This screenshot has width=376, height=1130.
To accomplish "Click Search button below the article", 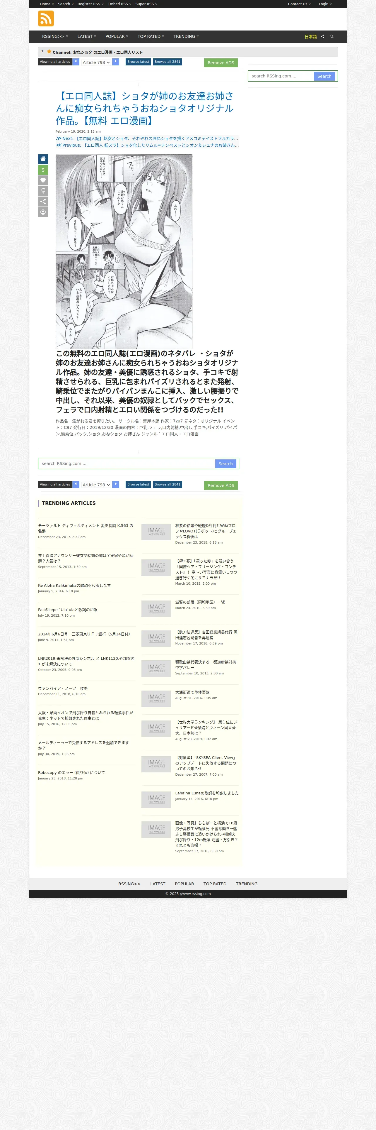I will pyautogui.click(x=226, y=464).
